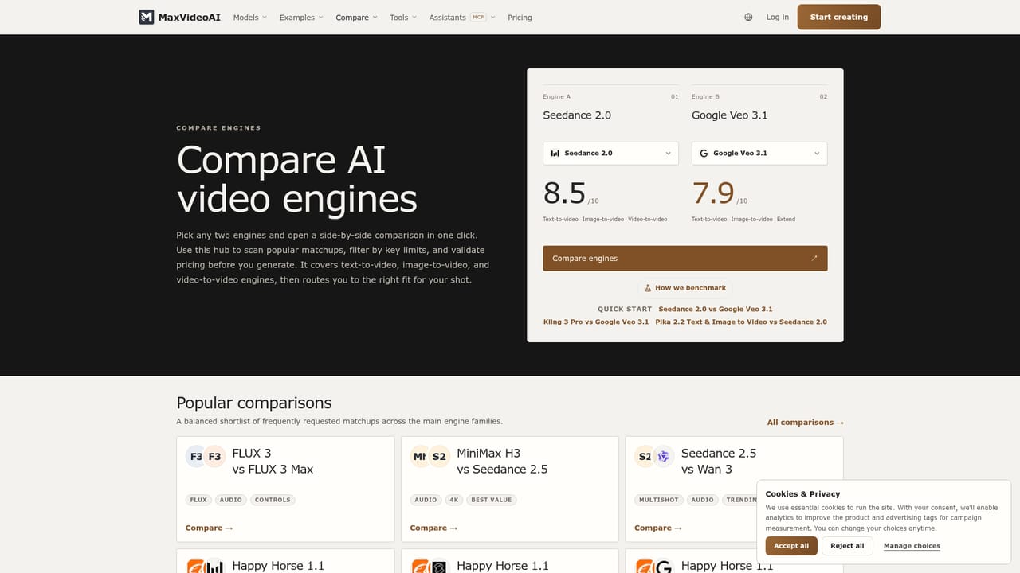1020x573 pixels.
Task: Click the Seedance icon in Engine A selector
Action: pos(555,153)
